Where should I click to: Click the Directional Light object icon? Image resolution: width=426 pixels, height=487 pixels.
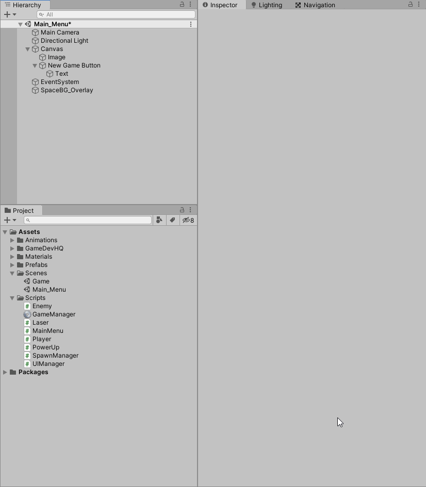[35, 41]
